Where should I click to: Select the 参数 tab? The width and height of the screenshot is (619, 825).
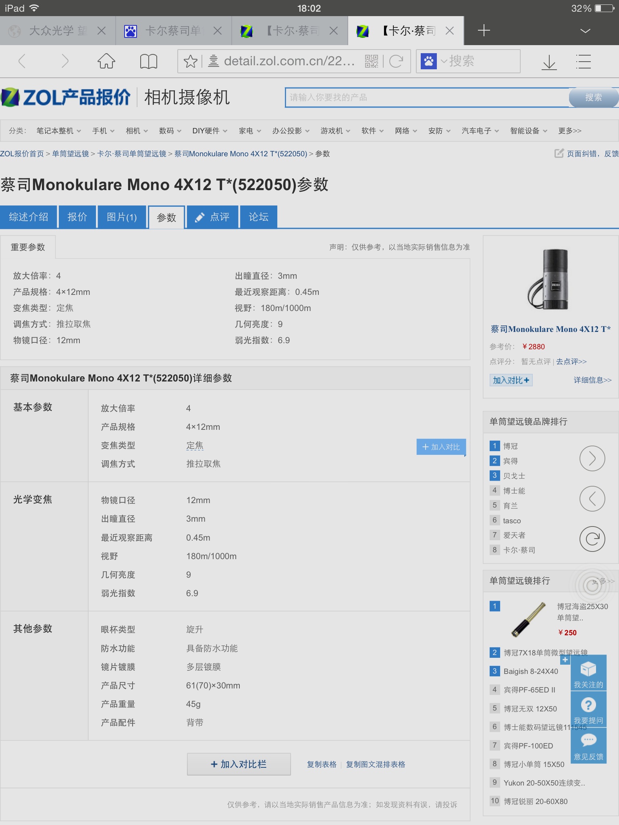pyautogui.click(x=166, y=218)
